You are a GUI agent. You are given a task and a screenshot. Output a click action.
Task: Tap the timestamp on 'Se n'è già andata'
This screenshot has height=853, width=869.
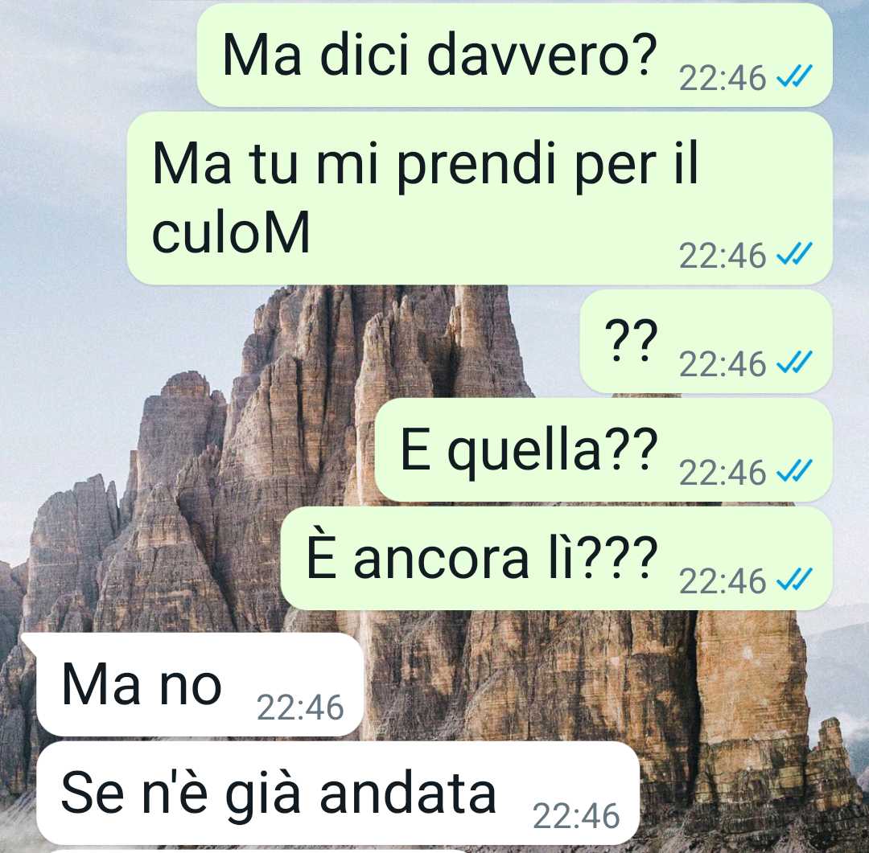[576, 816]
